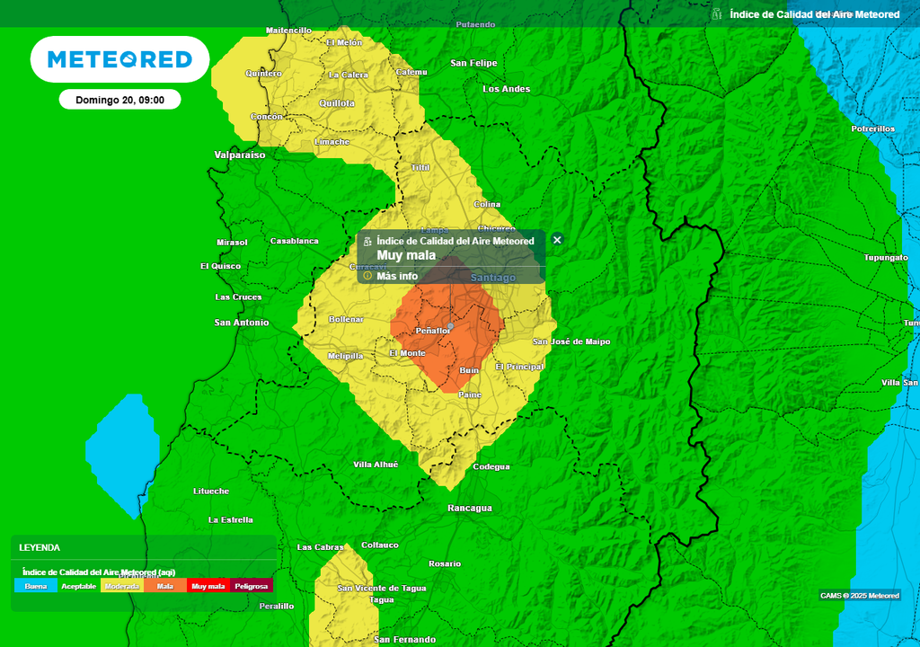
Task: Open Más info in the popup
Action: coord(397,276)
